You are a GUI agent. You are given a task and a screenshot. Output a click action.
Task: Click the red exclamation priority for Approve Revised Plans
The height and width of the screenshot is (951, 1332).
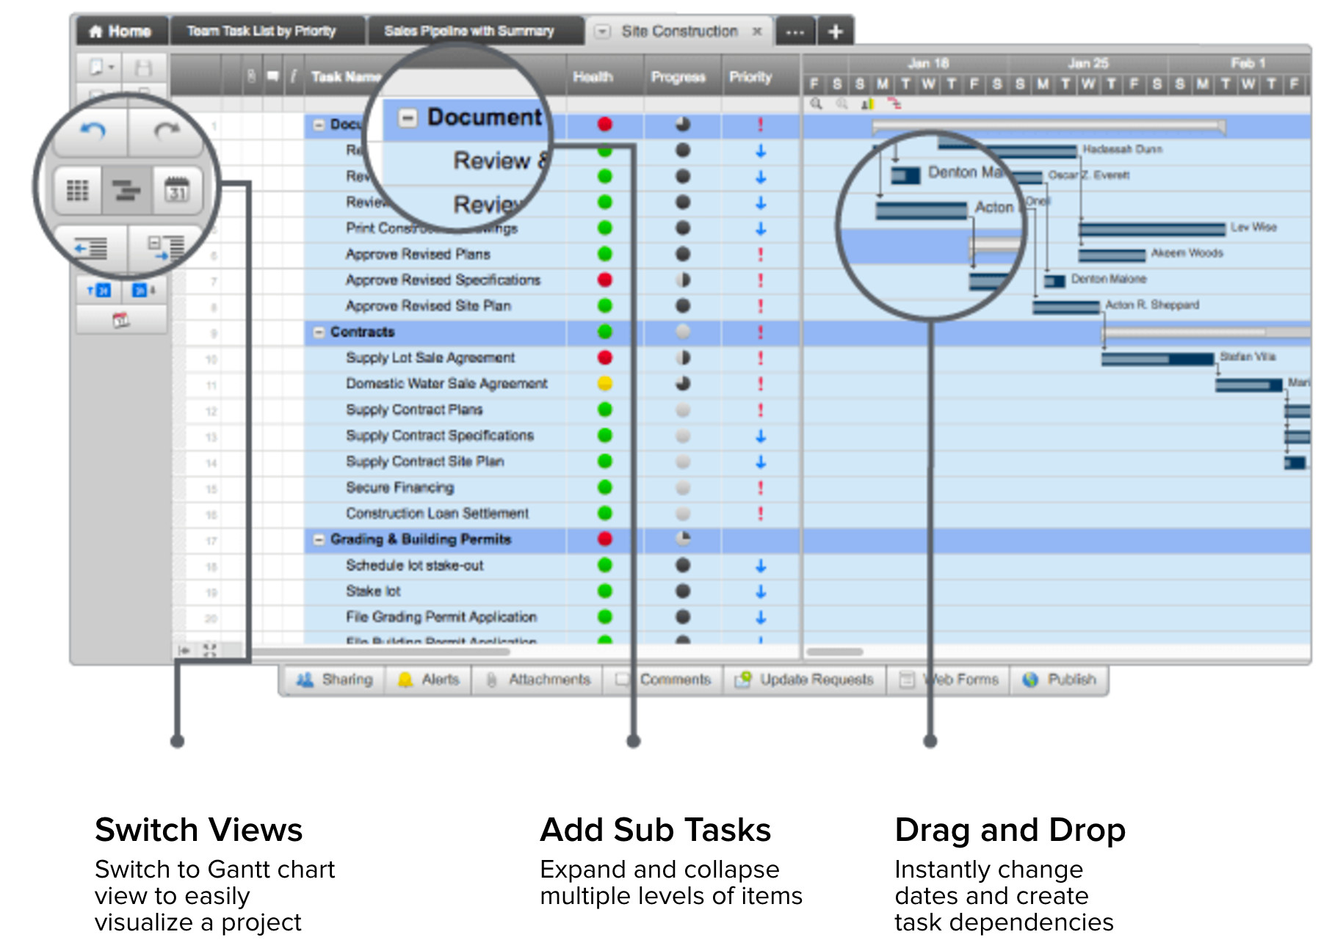pyautogui.click(x=760, y=255)
